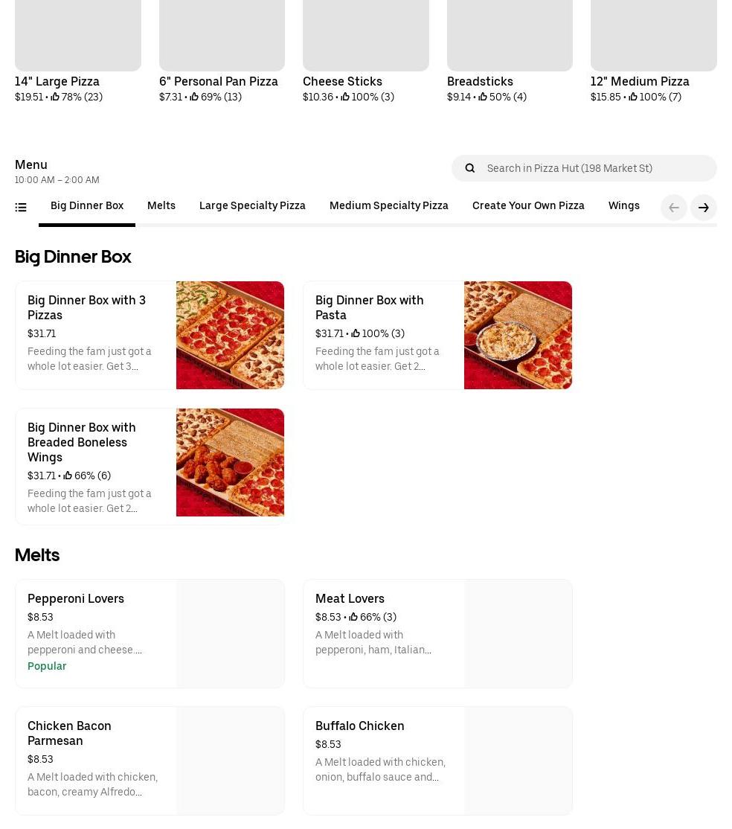Click thumbs-up icon on Meat Lovers melt

pos(353,618)
